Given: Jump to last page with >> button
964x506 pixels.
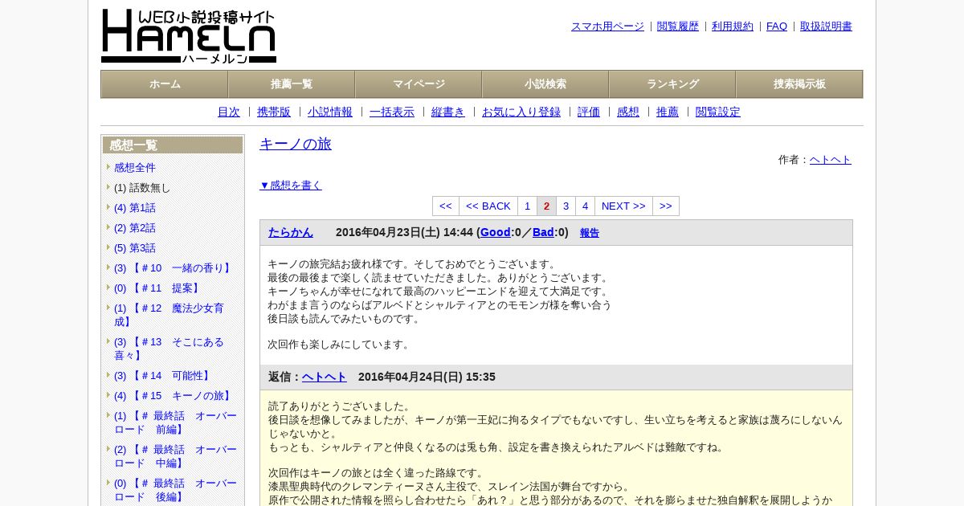Looking at the screenshot, I should pyautogui.click(x=666, y=206).
